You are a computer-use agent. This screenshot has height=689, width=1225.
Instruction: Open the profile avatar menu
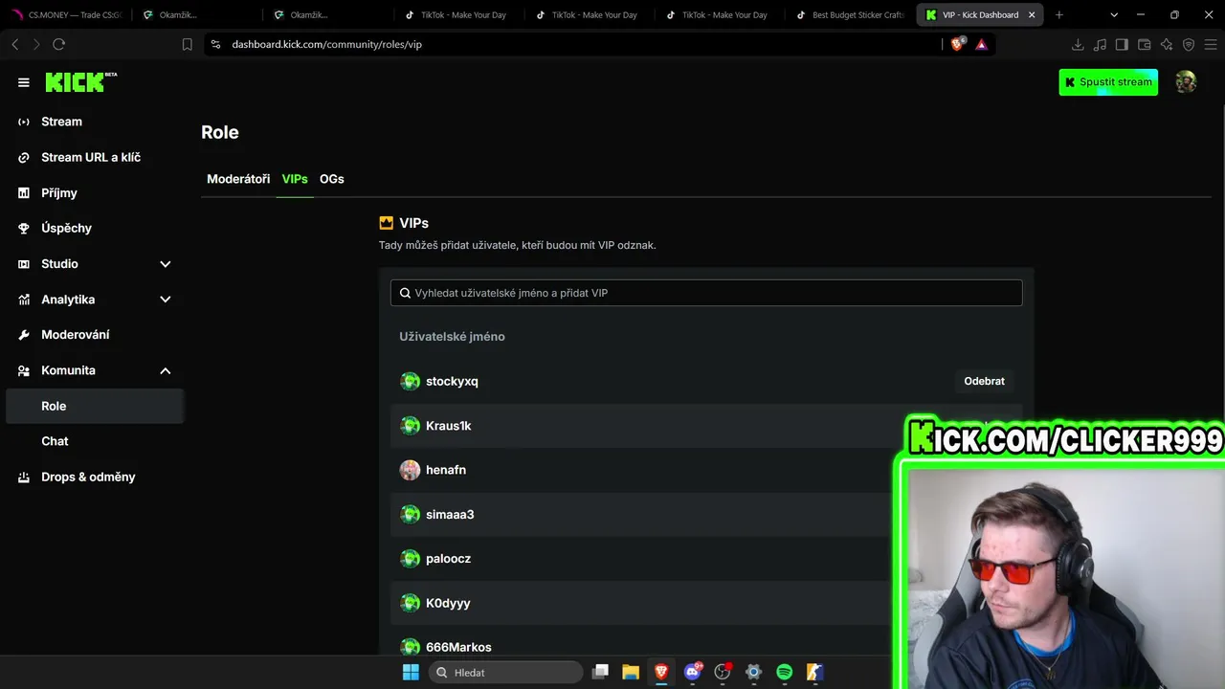point(1186,82)
